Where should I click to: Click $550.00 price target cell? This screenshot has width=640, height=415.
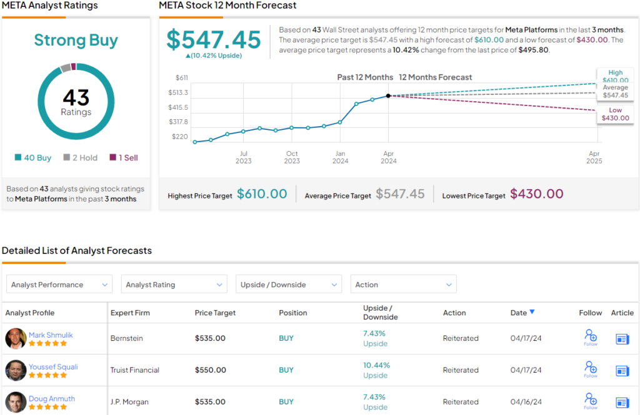point(210,369)
